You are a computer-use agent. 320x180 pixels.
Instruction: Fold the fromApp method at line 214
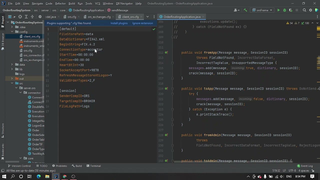(x=172, y=63)
